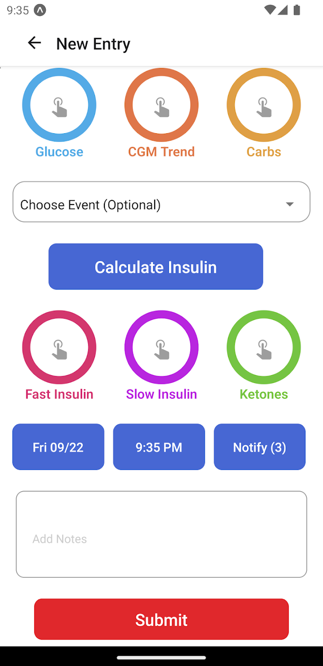Screen dimensions: 323x666
Task: Tap the orange CGM Trend circle
Action: click(x=161, y=105)
